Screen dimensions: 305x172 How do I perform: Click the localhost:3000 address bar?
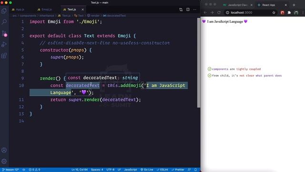click(x=251, y=12)
